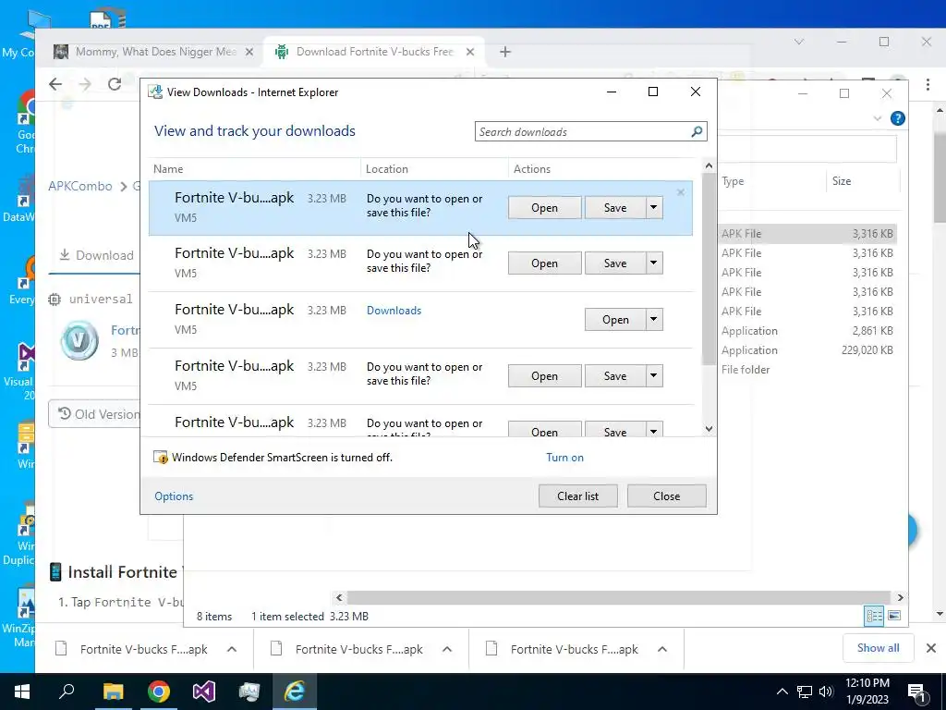This screenshot has width=946, height=710.
Task: Clear the downloads list
Action: (578, 496)
